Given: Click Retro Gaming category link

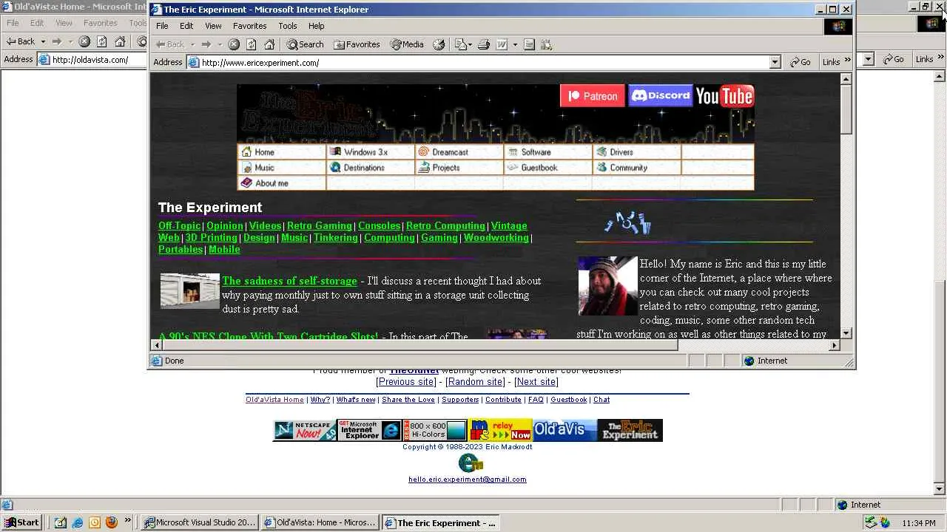Looking at the screenshot, I should pyautogui.click(x=320, y=226).
